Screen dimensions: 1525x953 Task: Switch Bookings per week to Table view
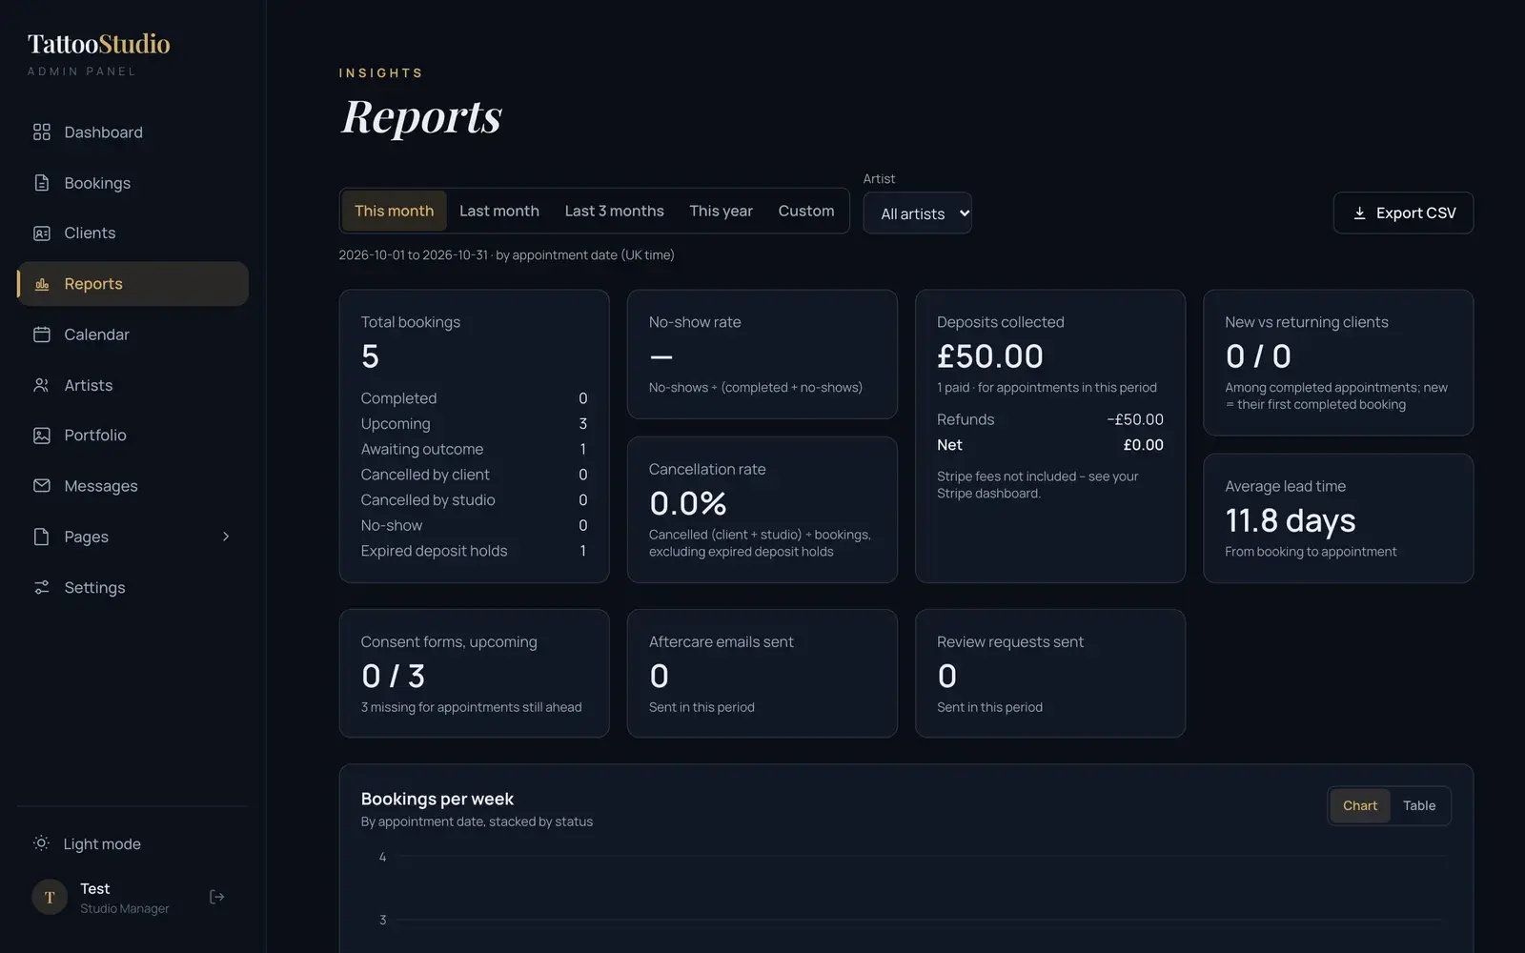coord(1418,805)
